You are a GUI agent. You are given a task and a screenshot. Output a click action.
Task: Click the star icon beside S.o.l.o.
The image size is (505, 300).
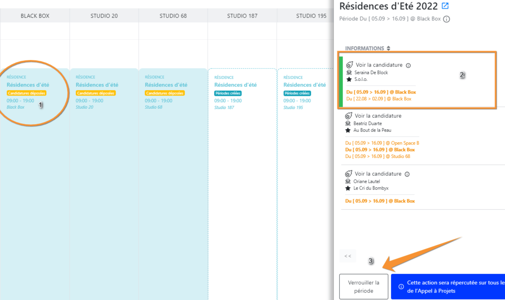[349, 80]
